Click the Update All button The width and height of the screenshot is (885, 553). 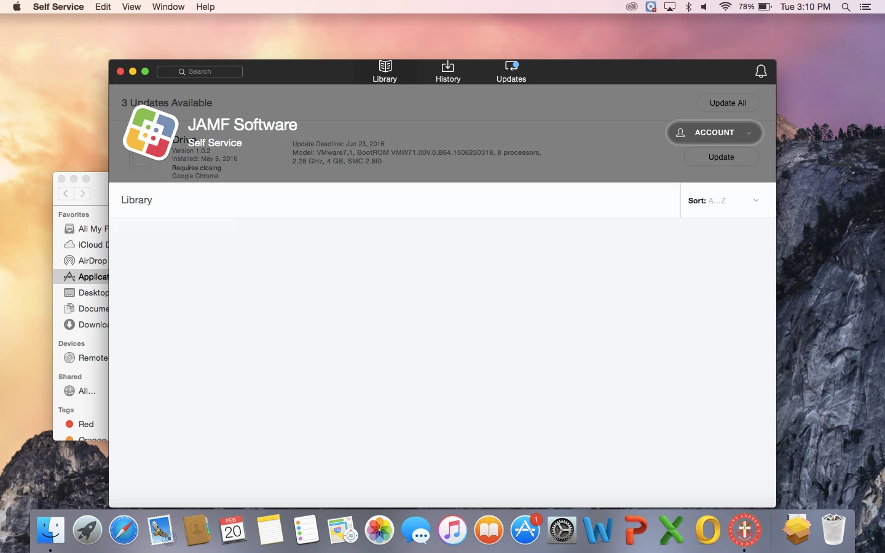tap(728, 103)
